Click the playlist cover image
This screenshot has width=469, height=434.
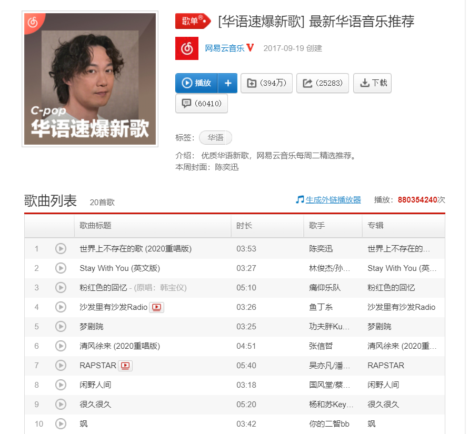coord(90,79)
